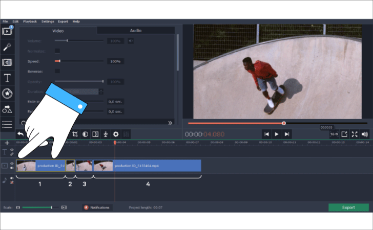Open the Playback menu

[30, 21]
